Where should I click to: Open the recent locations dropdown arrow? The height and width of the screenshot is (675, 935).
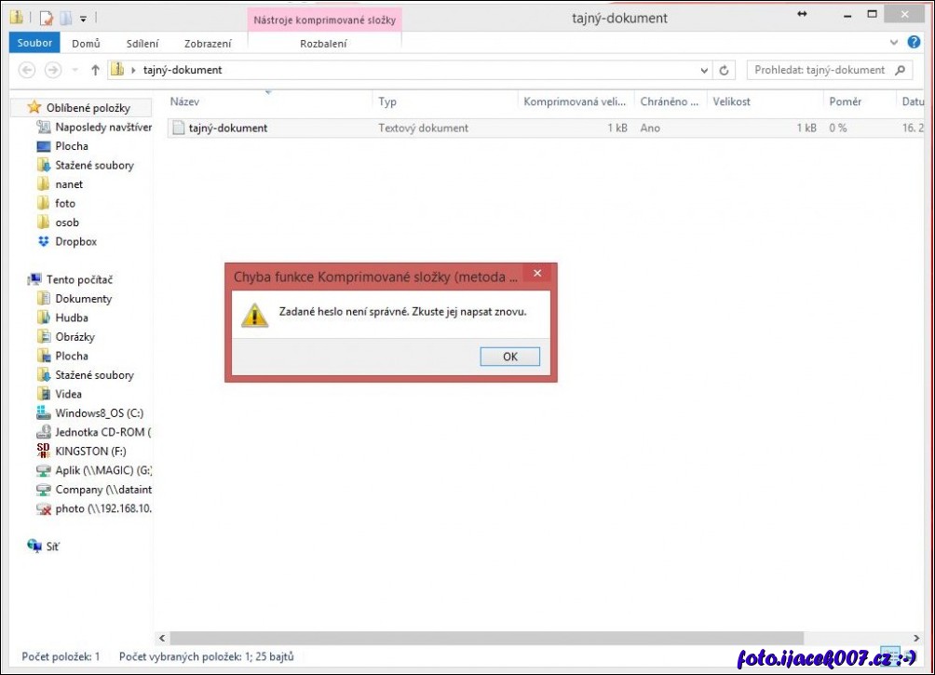(74, 70)
